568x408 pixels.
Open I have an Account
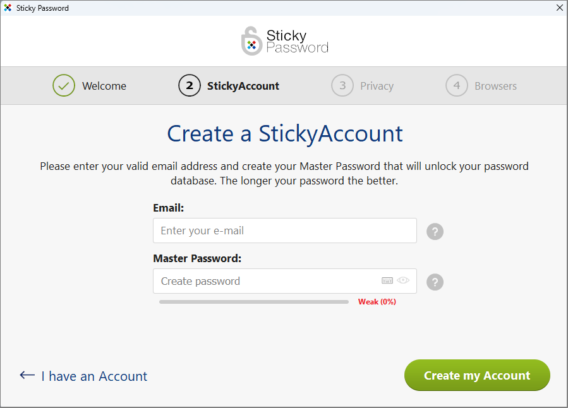coord(94,375)
